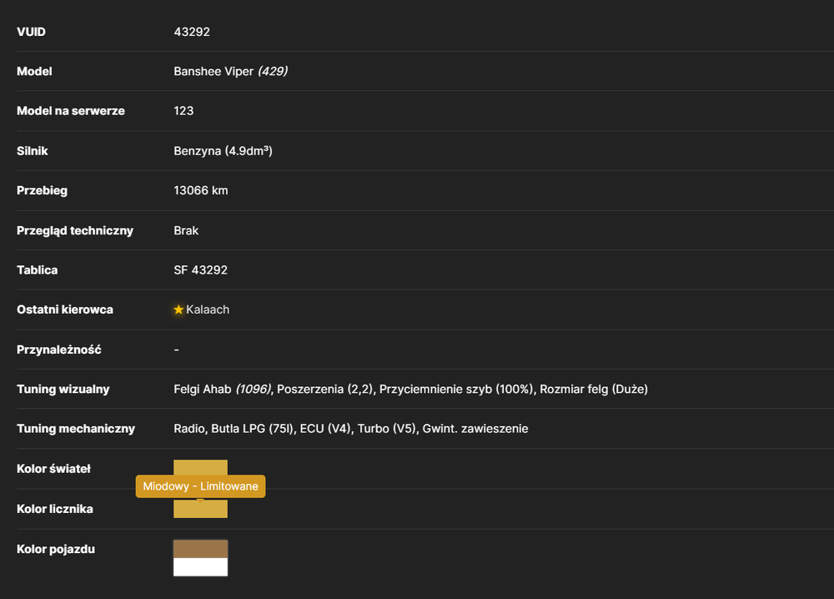The height and width of the screenshot is (599, 834).
Task: Click the Tablica label
Action: [x=38, y=270]
